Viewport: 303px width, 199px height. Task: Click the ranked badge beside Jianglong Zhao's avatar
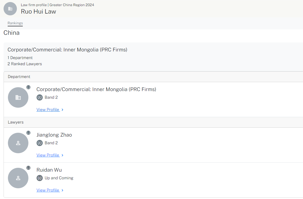(x=28, y=133)
